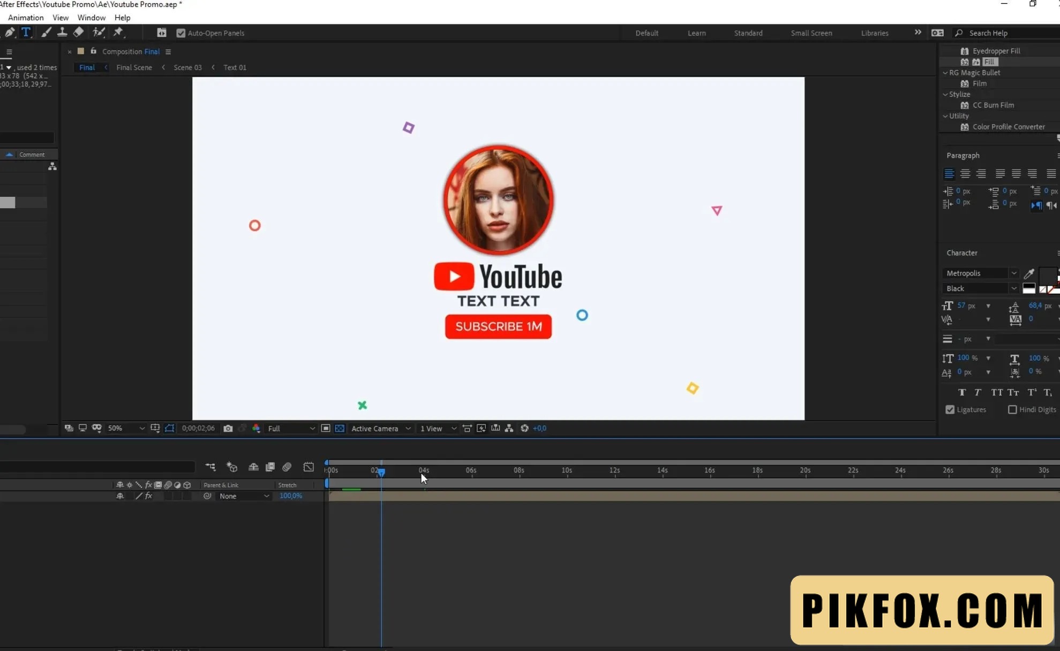Navigate to Scene 03 breadcrumb
1060x651 pixels.
[x=187, y=67]
